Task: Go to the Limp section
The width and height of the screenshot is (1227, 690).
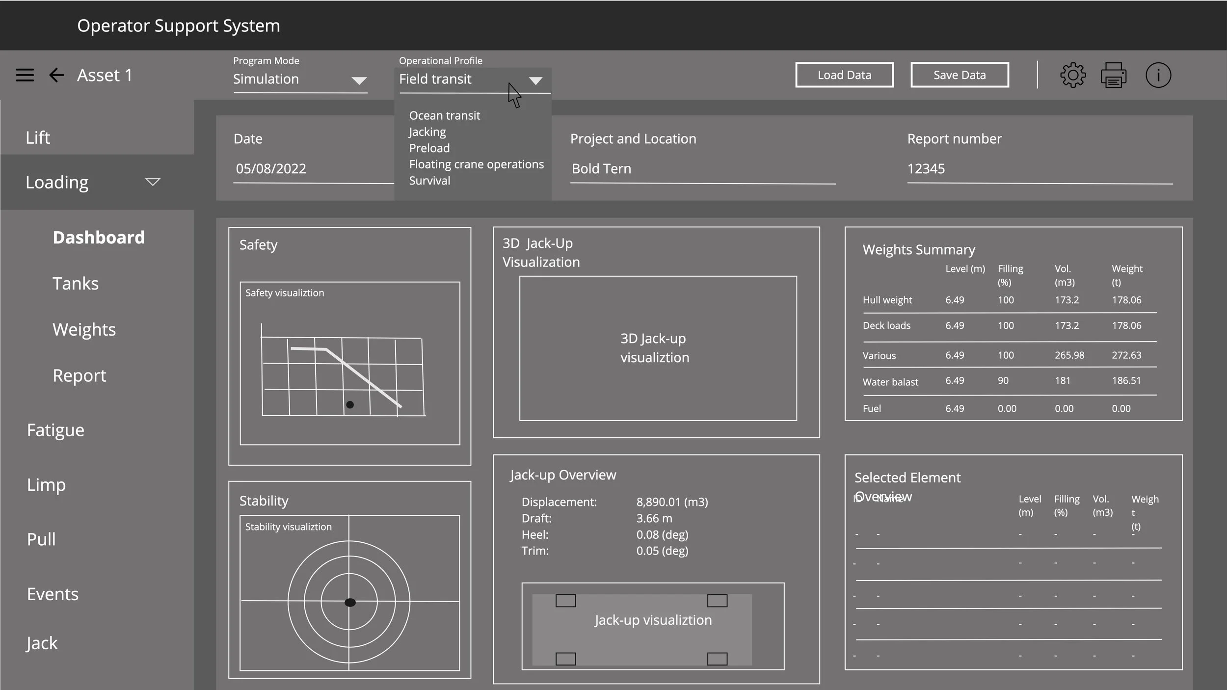Action: [x=46, y=485]
